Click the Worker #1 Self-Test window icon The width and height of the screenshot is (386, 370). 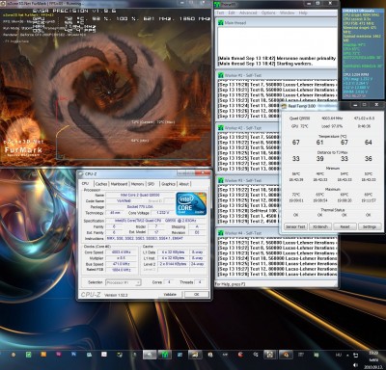coord(221,75)
